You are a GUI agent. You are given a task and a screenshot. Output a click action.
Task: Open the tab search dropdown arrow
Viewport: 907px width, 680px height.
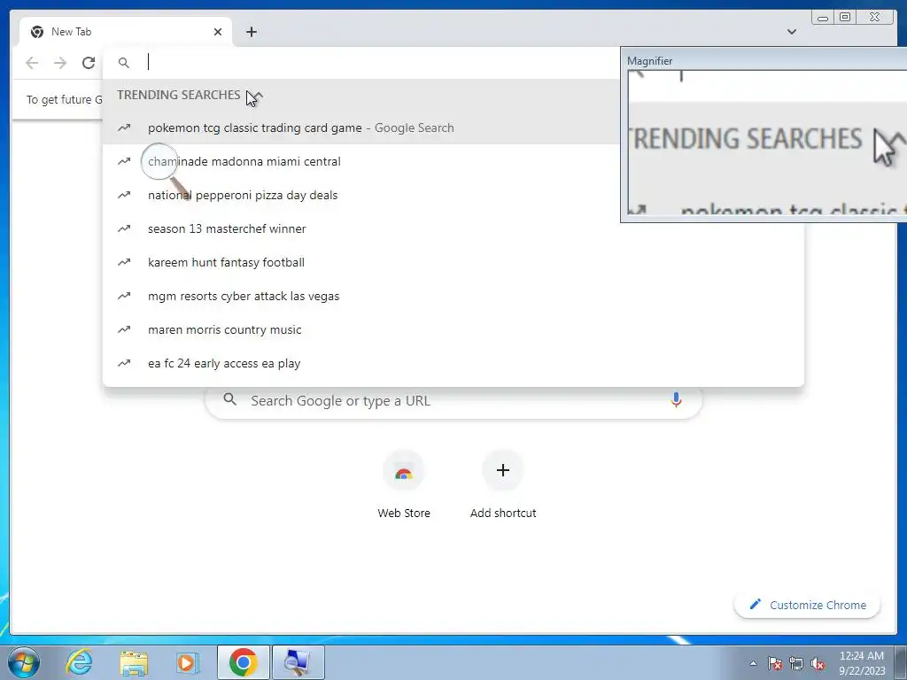791,32
